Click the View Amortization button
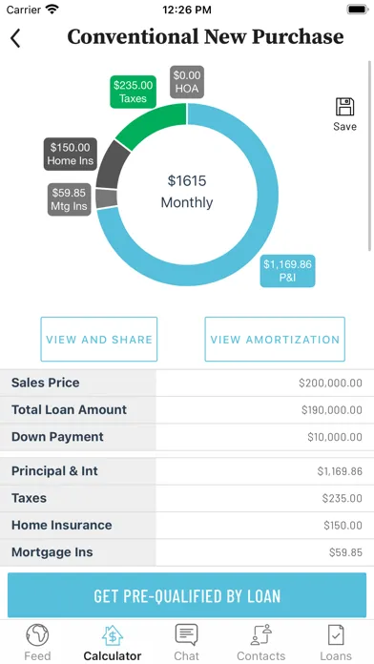Image resolution: width=374 pixels, height=664 pixels. pyautogui.click(x=275, y=340)
